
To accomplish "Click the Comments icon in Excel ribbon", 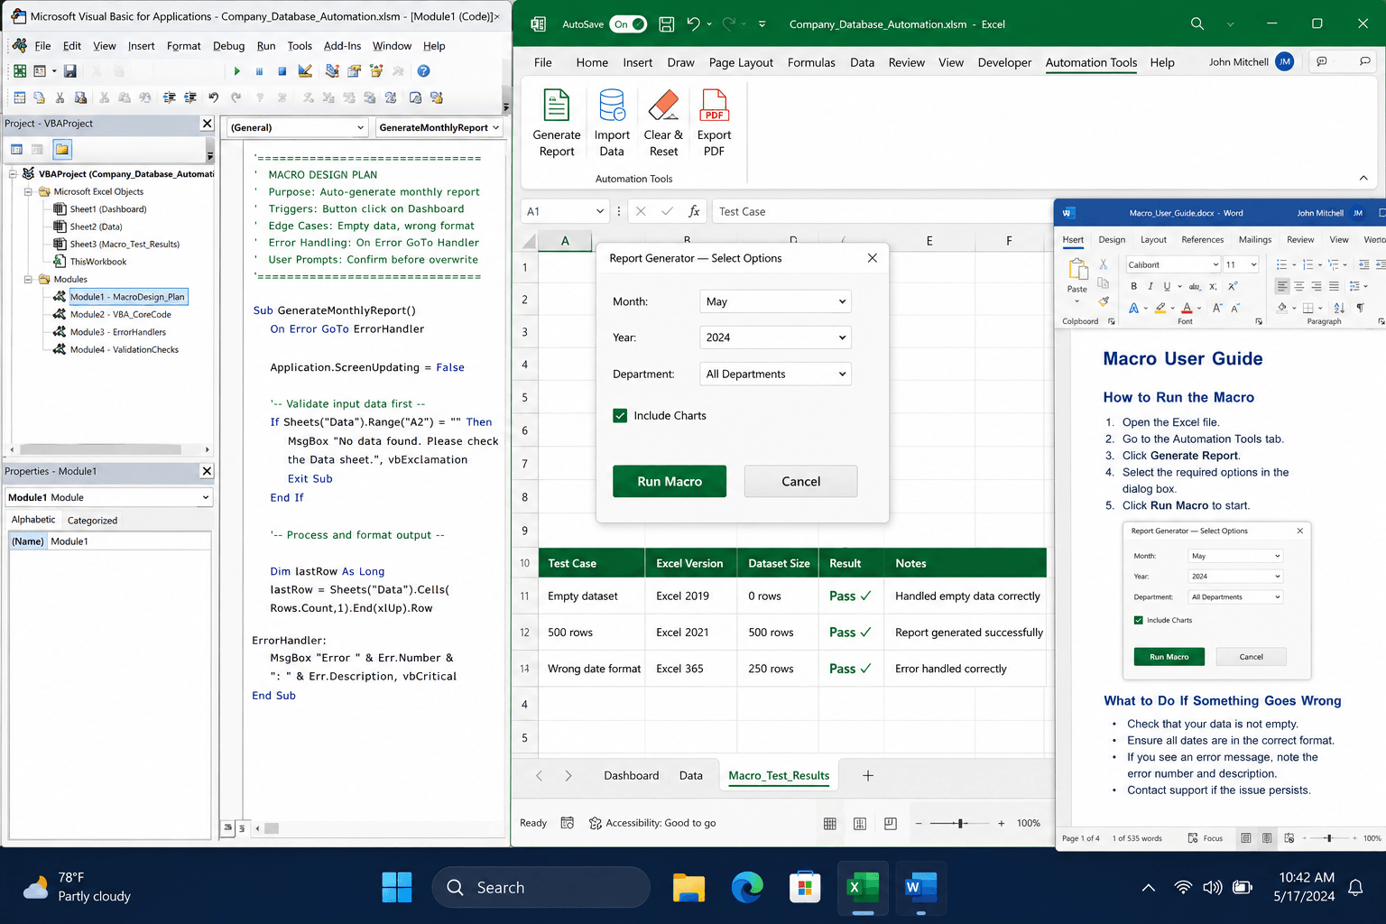I will [x=1322, y=61].
